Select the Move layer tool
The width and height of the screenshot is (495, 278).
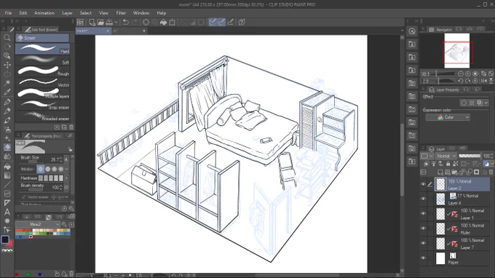coord(7,65)
